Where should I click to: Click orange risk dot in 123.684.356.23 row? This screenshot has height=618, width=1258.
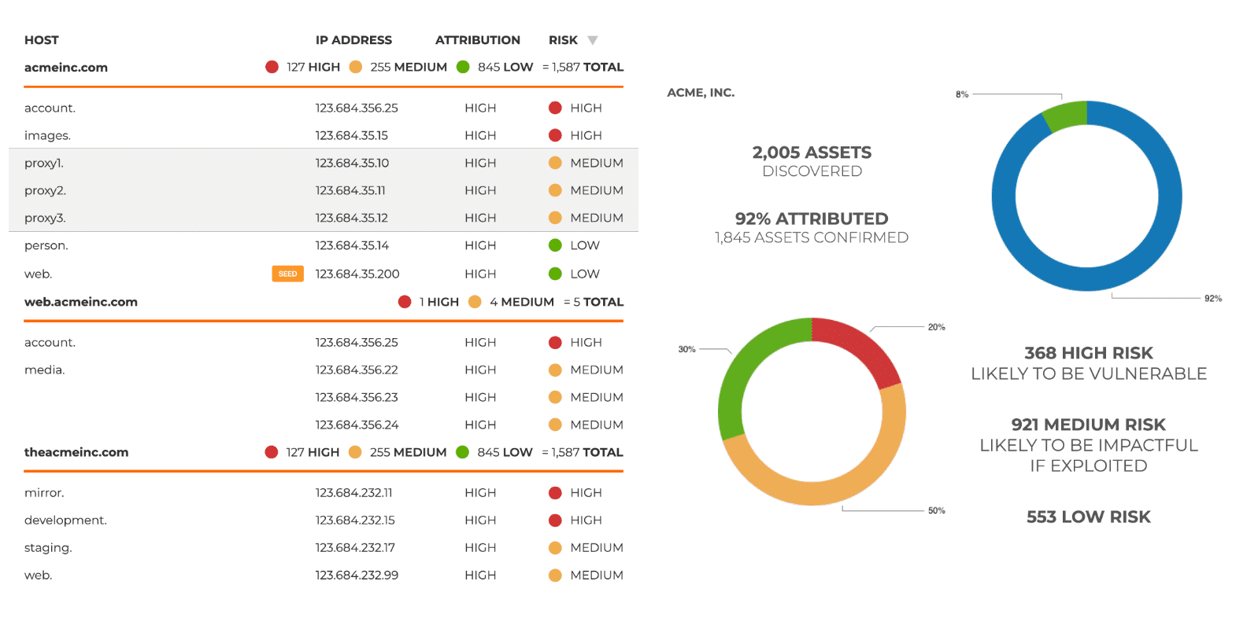[x=555, y=398]
